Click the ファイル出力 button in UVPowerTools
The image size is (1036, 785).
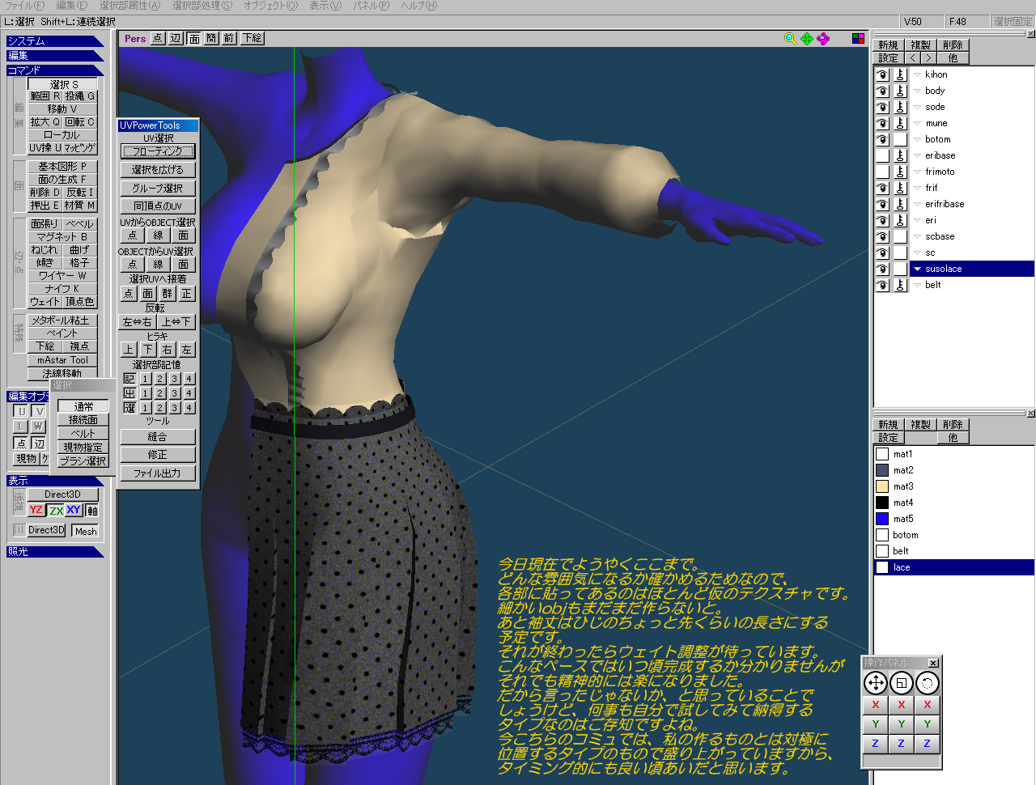click(x=157, y=473)
